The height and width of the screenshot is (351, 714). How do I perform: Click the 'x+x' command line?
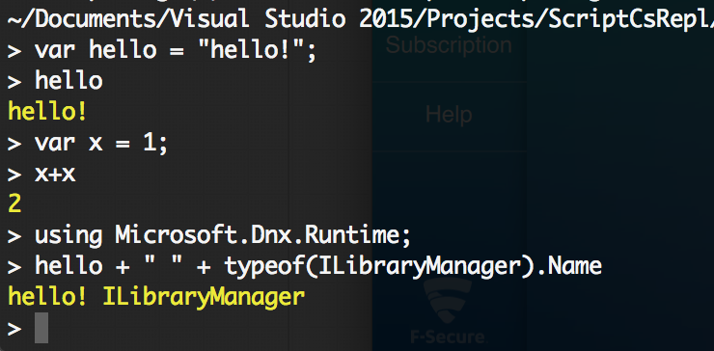55,175
